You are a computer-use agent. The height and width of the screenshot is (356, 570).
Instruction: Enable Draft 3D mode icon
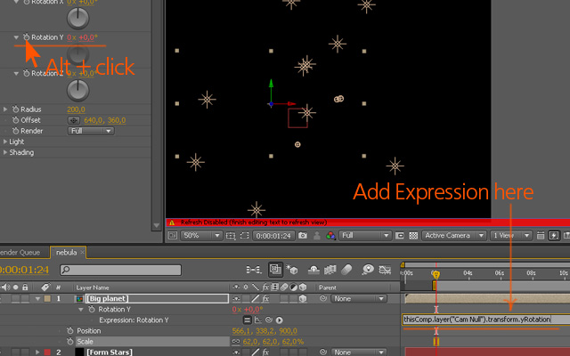pos(292,270)
